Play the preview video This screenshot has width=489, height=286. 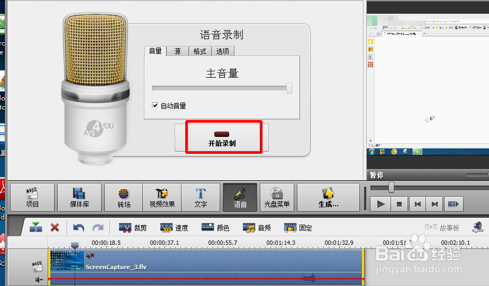tap(381, 205)
